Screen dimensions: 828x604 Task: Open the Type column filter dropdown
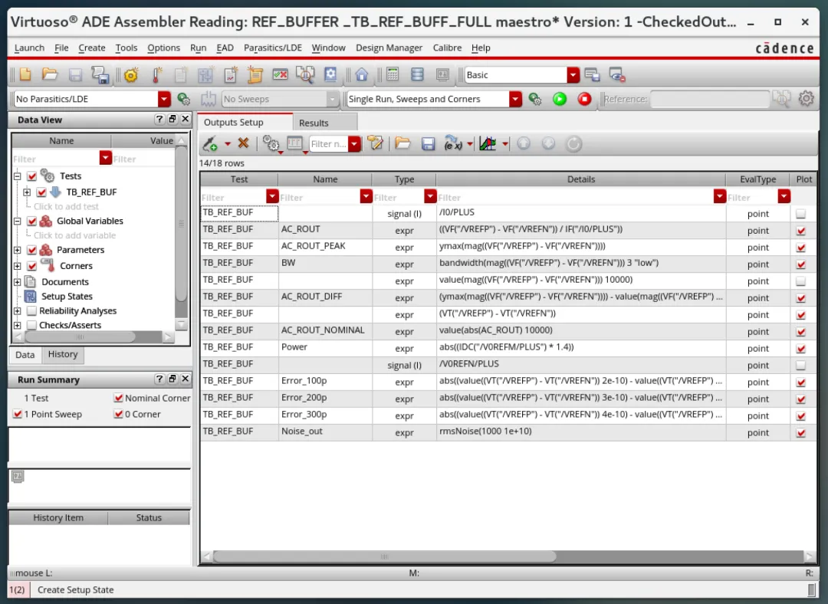430,197
